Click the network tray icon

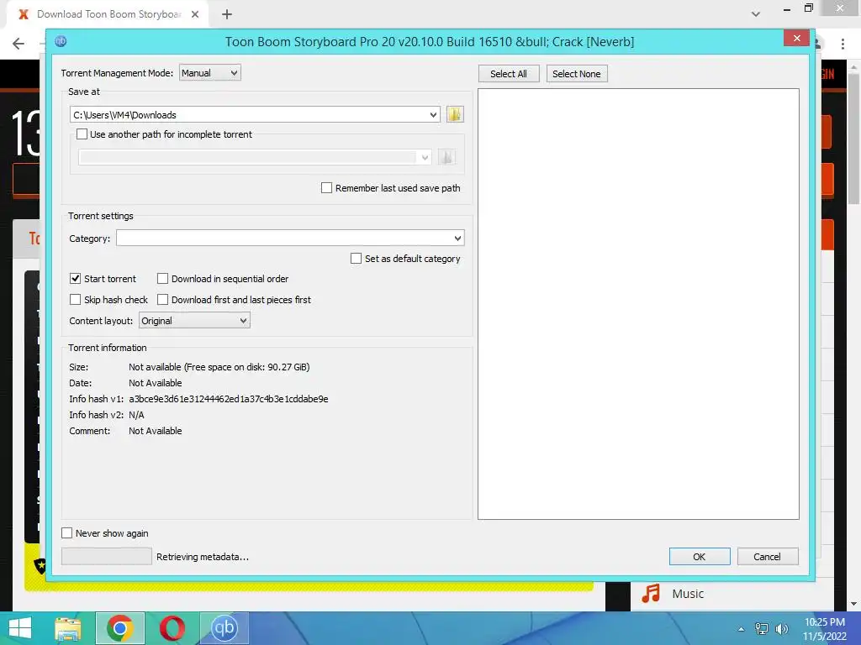pyautogui.click(x=762, y=629)
